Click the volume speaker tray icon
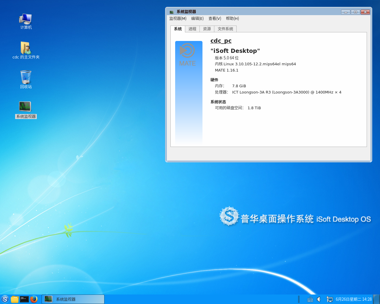The width and height of the screenshot is (380, 304). point(319,299)
